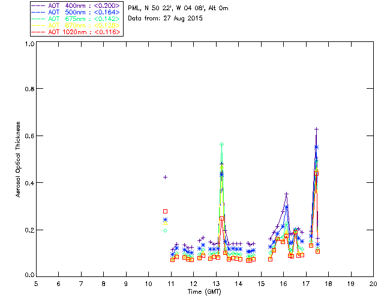Click the 0.6 y-axis tick label

pos(29,136)
